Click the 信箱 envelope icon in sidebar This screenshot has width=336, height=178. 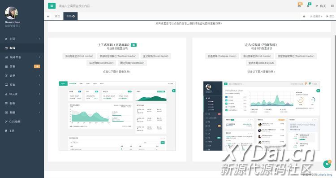[x=6, y=66]
